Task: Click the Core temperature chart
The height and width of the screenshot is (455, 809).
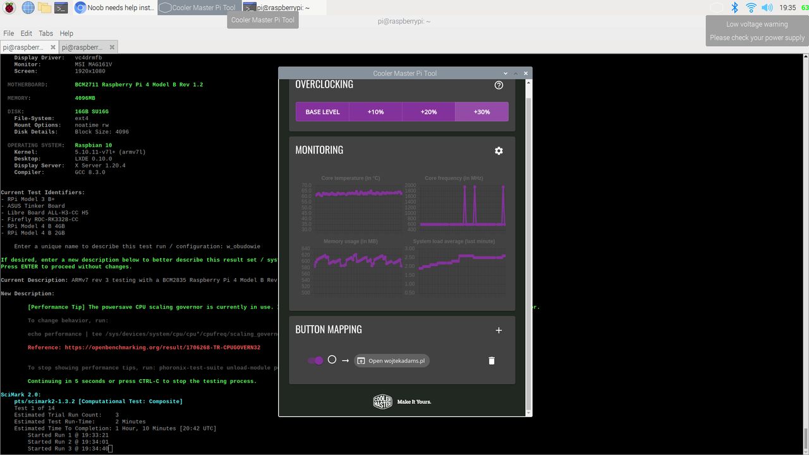Action: click(351, 203)
